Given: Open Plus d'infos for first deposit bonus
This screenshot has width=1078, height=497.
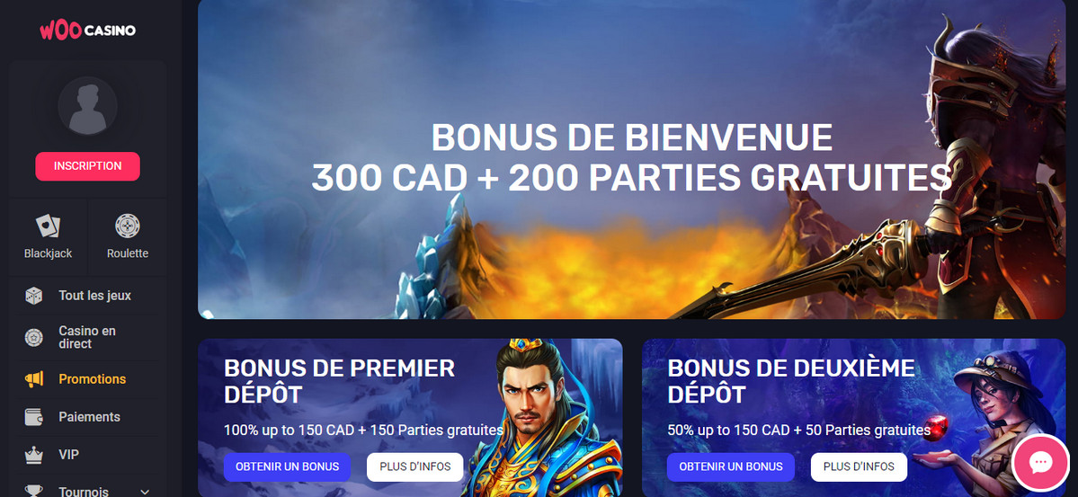Looking at the screenshot, I should click(x=415, y=466).
